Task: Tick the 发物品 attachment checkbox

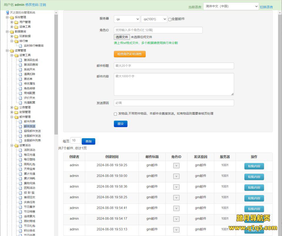Action: point(115,114)
